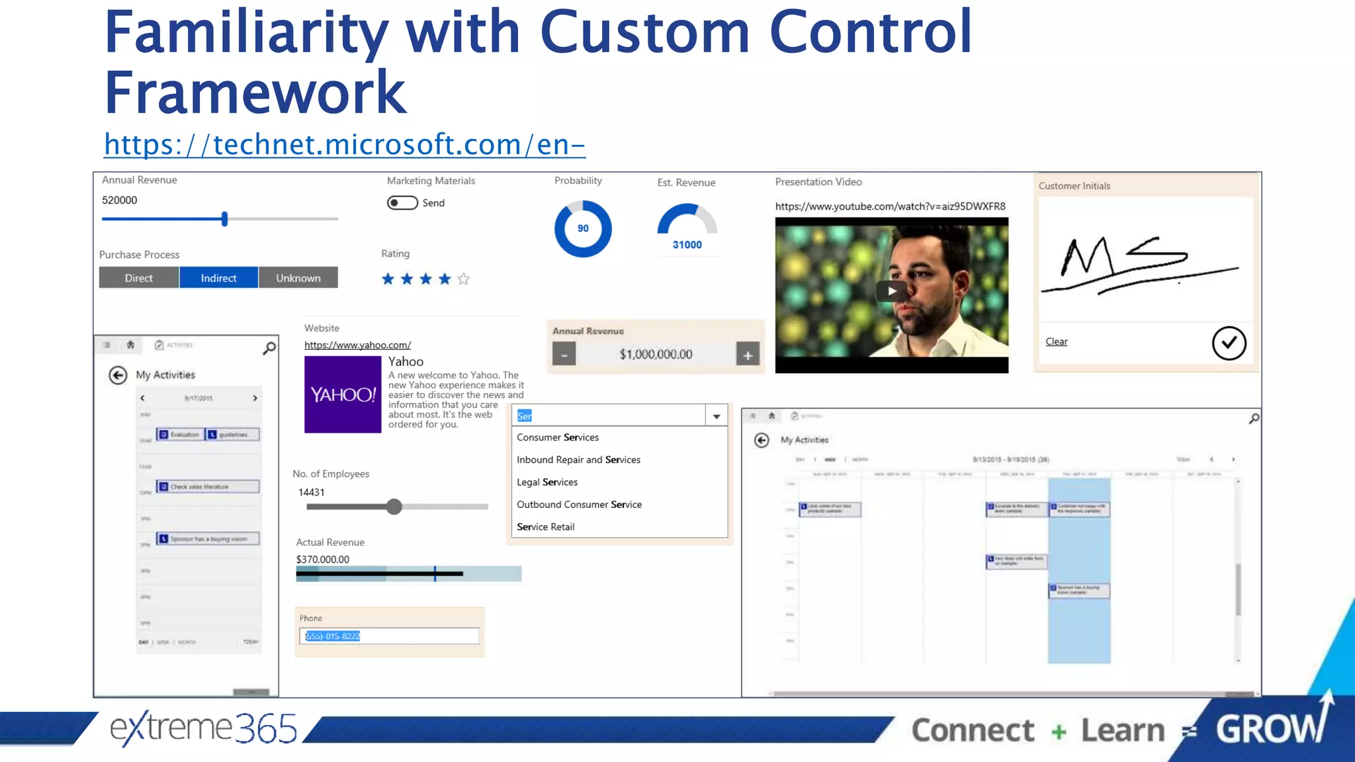This screenshot has height=762, width=1355.
Task: Open hamburger menu in tablet calendar view
Action: (752, 416)
